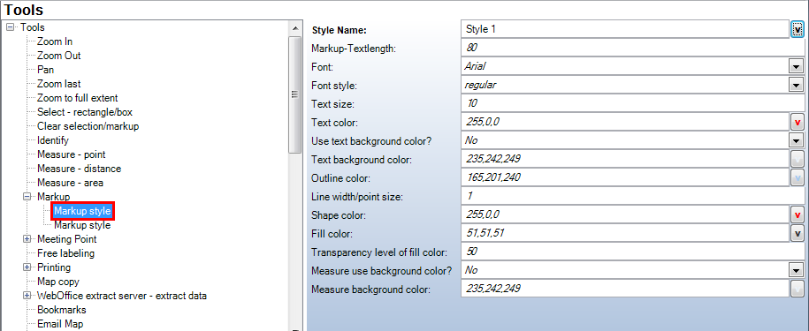
Task: Open the Font style dropdown
Action: coord(797,85)
